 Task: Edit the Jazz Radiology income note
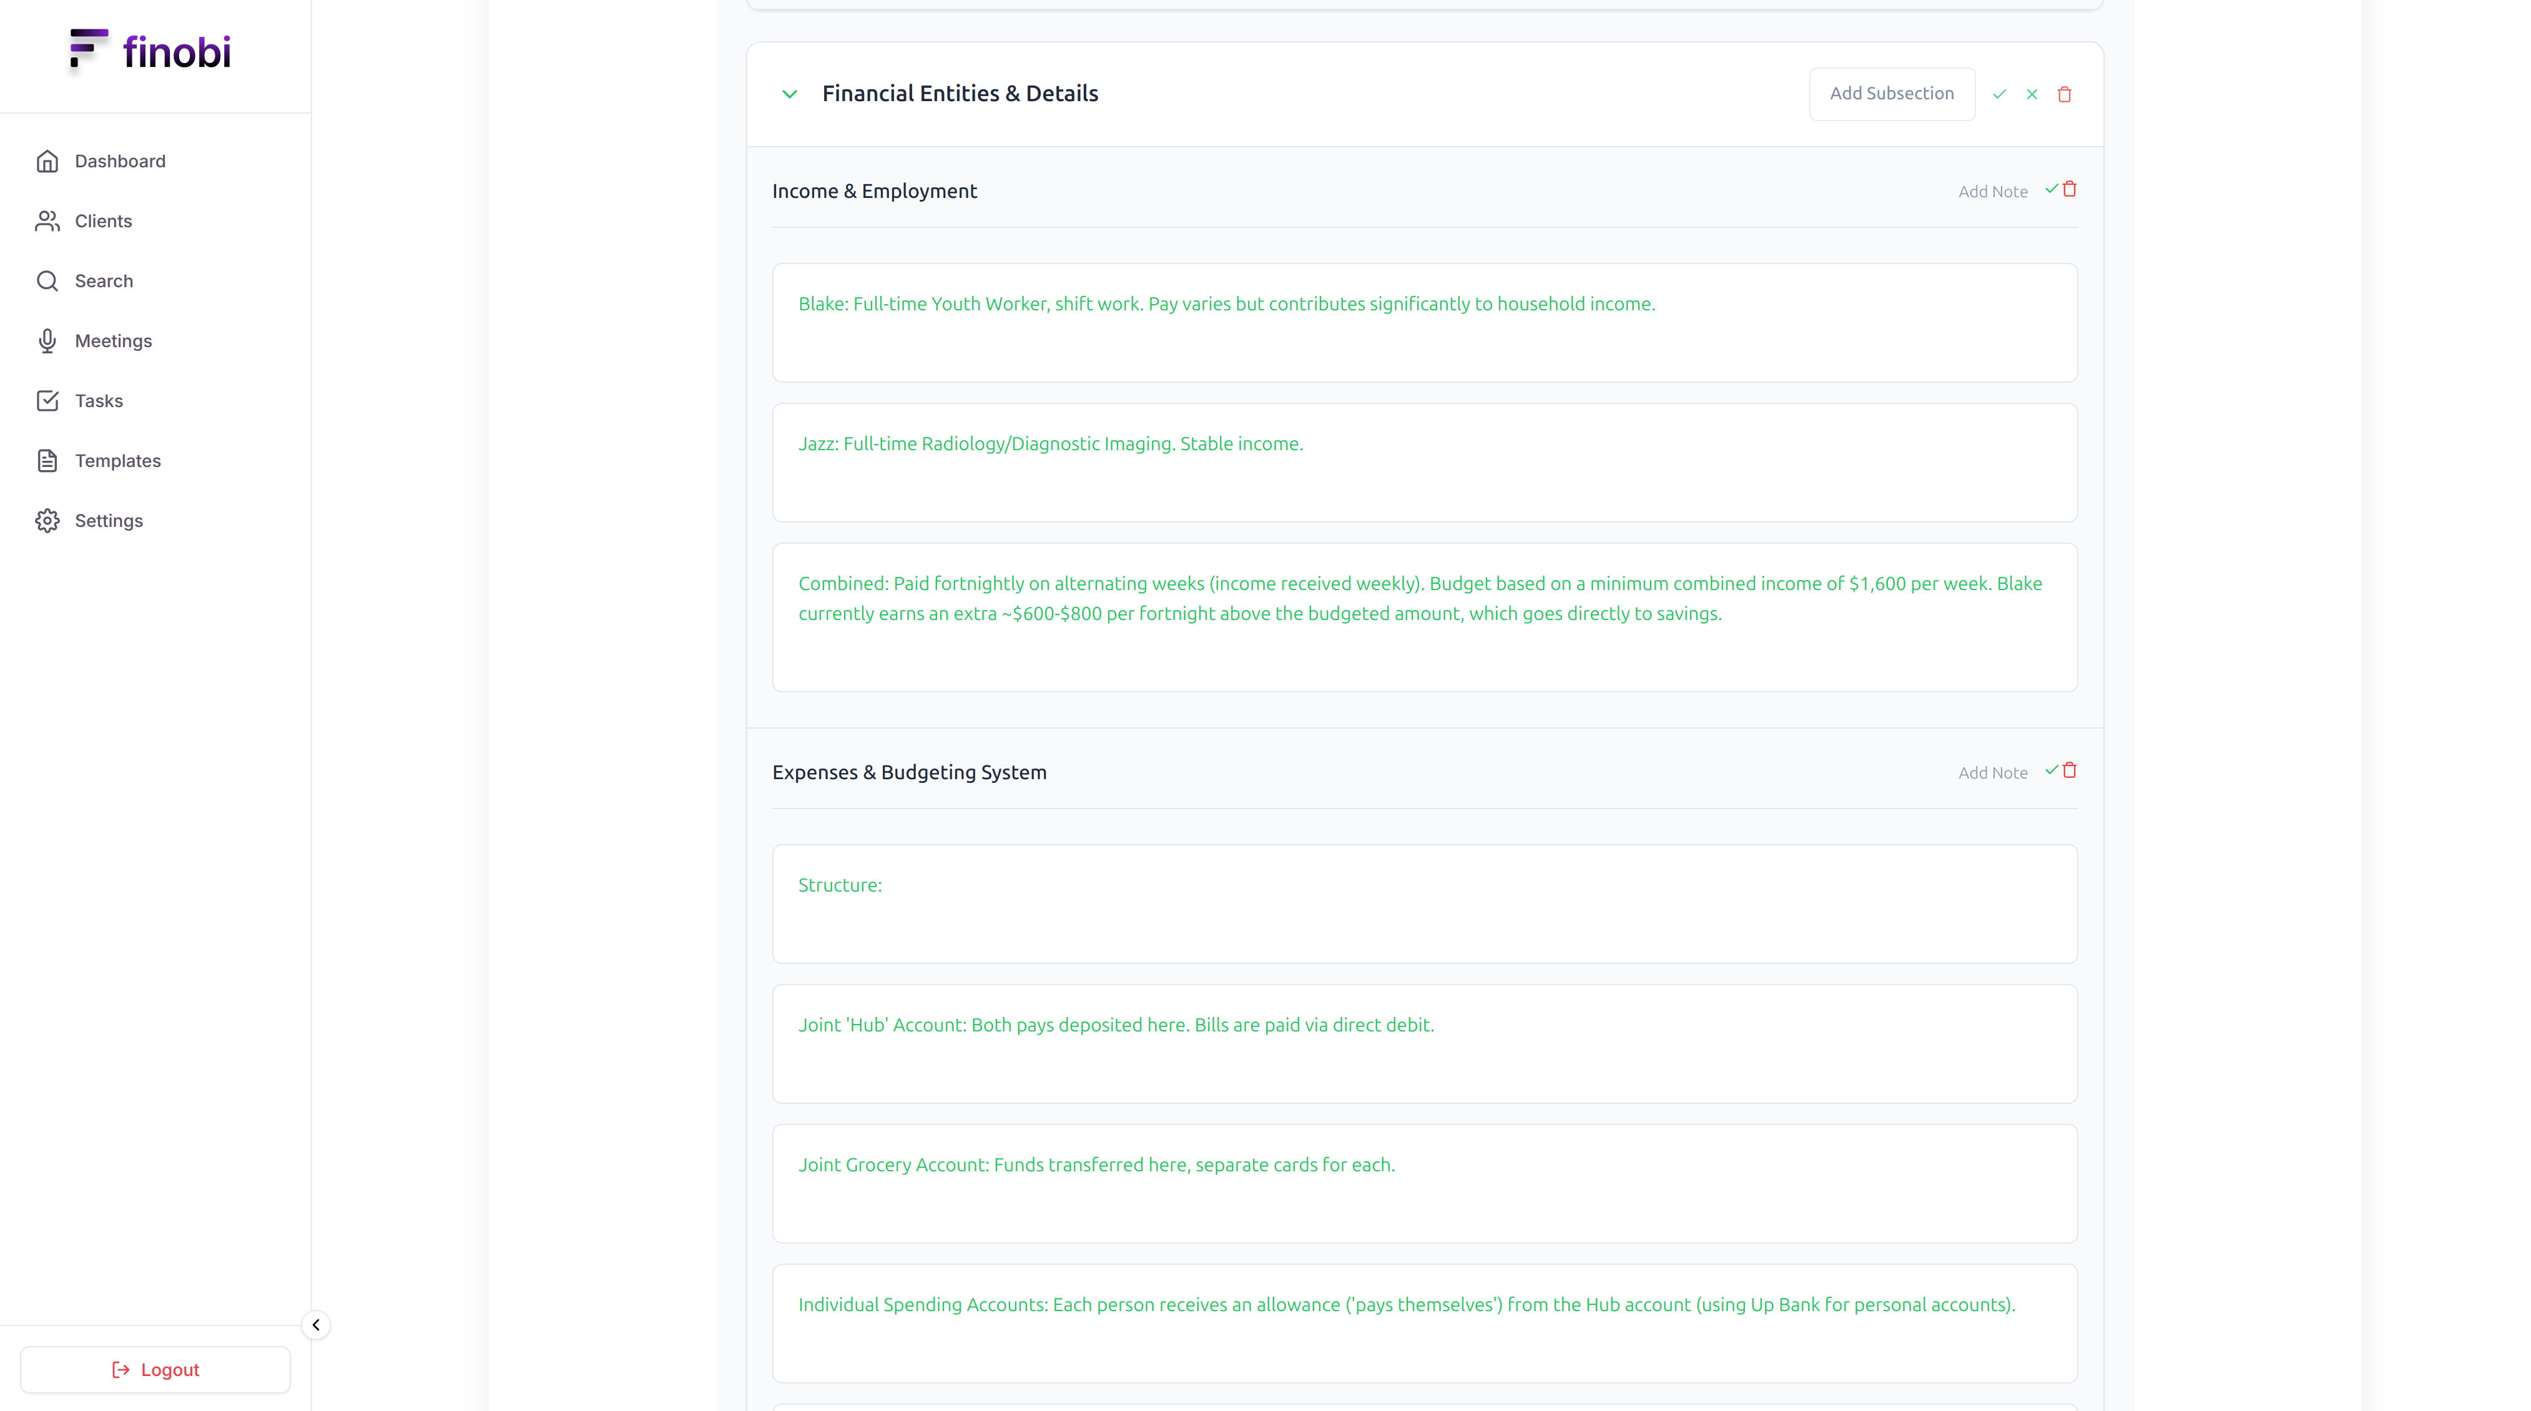pyautogui.click(x=1425, y=462)
